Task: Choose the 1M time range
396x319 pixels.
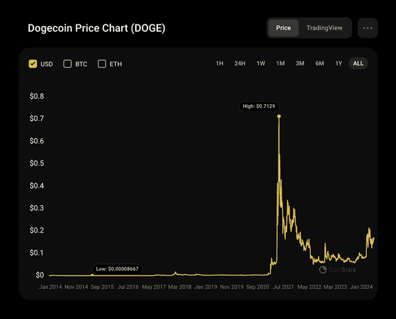Action: point(280,63)
